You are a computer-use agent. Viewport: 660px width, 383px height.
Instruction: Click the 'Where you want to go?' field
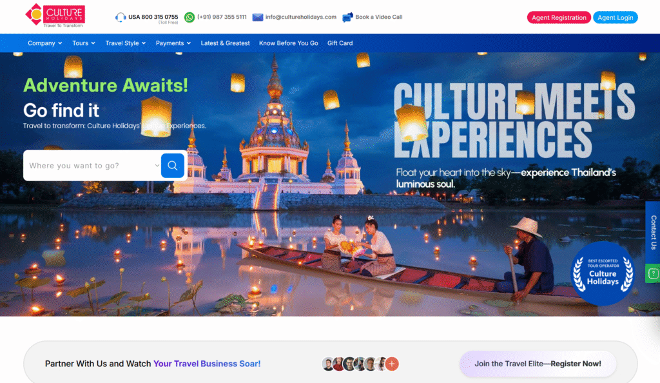pyautogui.click(x=90, y=166)
